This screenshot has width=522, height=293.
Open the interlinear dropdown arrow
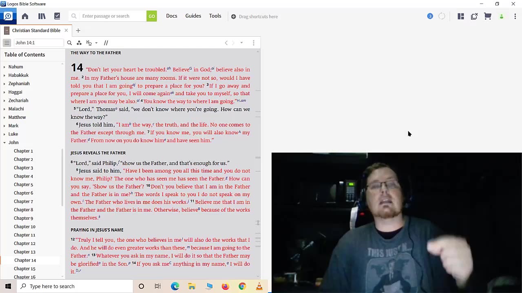[96, 43]
